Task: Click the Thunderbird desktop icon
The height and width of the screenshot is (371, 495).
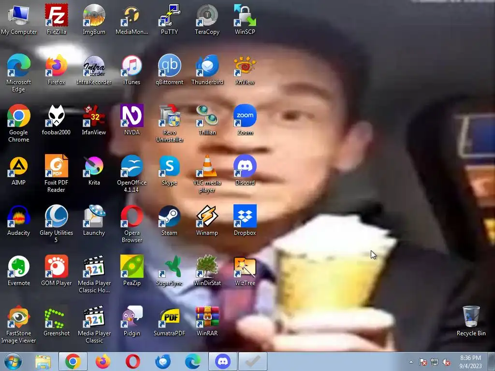Action: 207,70
